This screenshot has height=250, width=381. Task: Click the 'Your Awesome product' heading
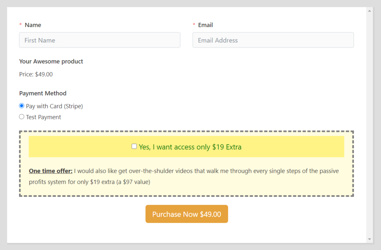[51, 61]
